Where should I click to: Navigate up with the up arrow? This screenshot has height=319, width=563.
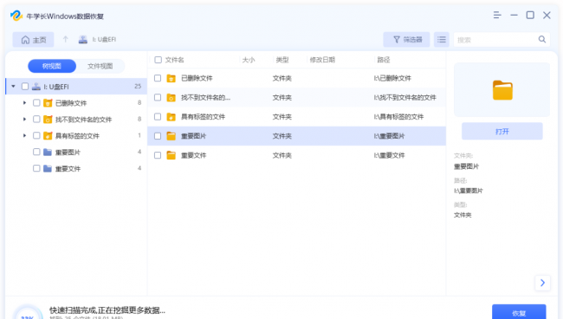point(65,39)
